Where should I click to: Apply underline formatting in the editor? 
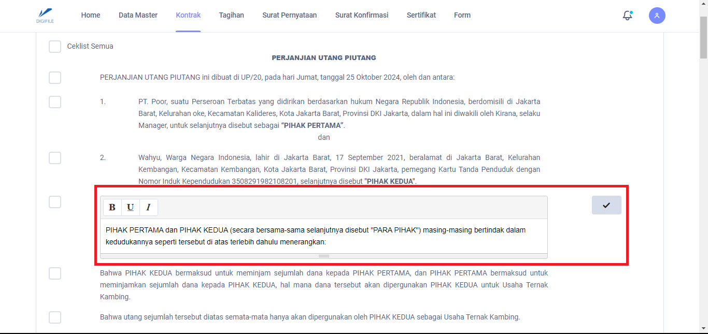click(x=130, y=207)
